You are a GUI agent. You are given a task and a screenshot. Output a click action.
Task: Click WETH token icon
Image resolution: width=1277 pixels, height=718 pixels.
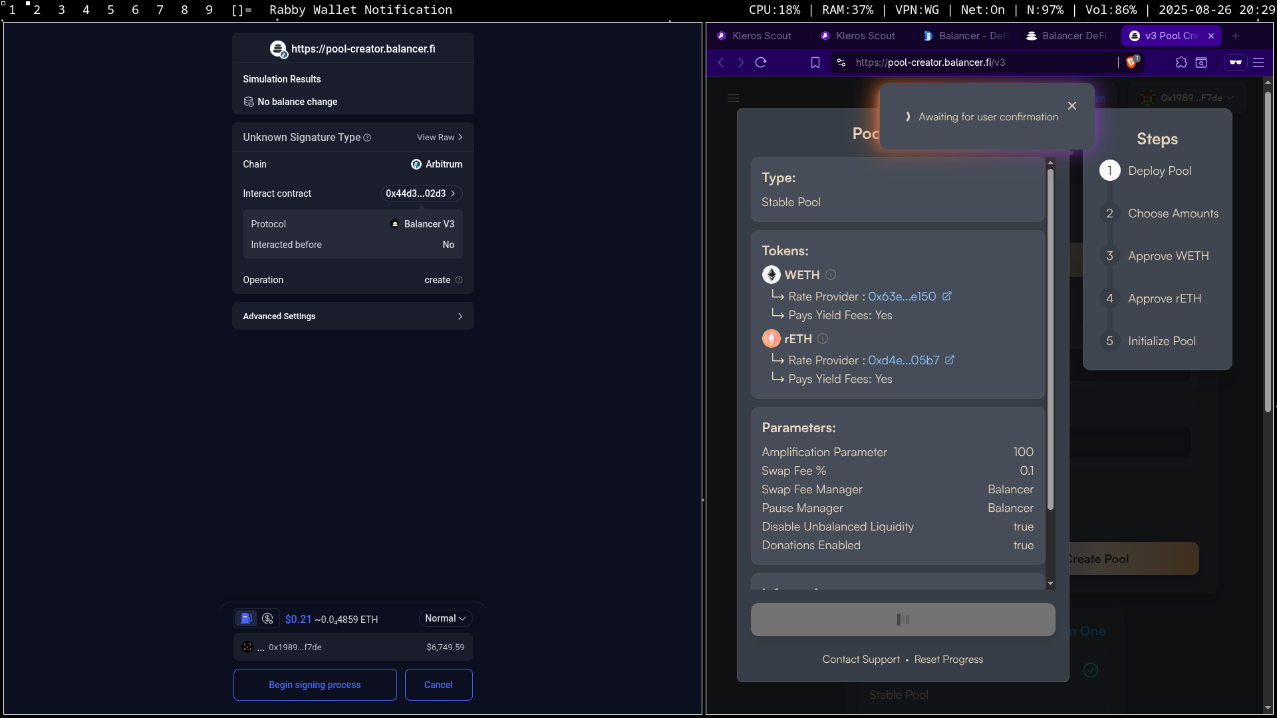click(x=772, y=275)
